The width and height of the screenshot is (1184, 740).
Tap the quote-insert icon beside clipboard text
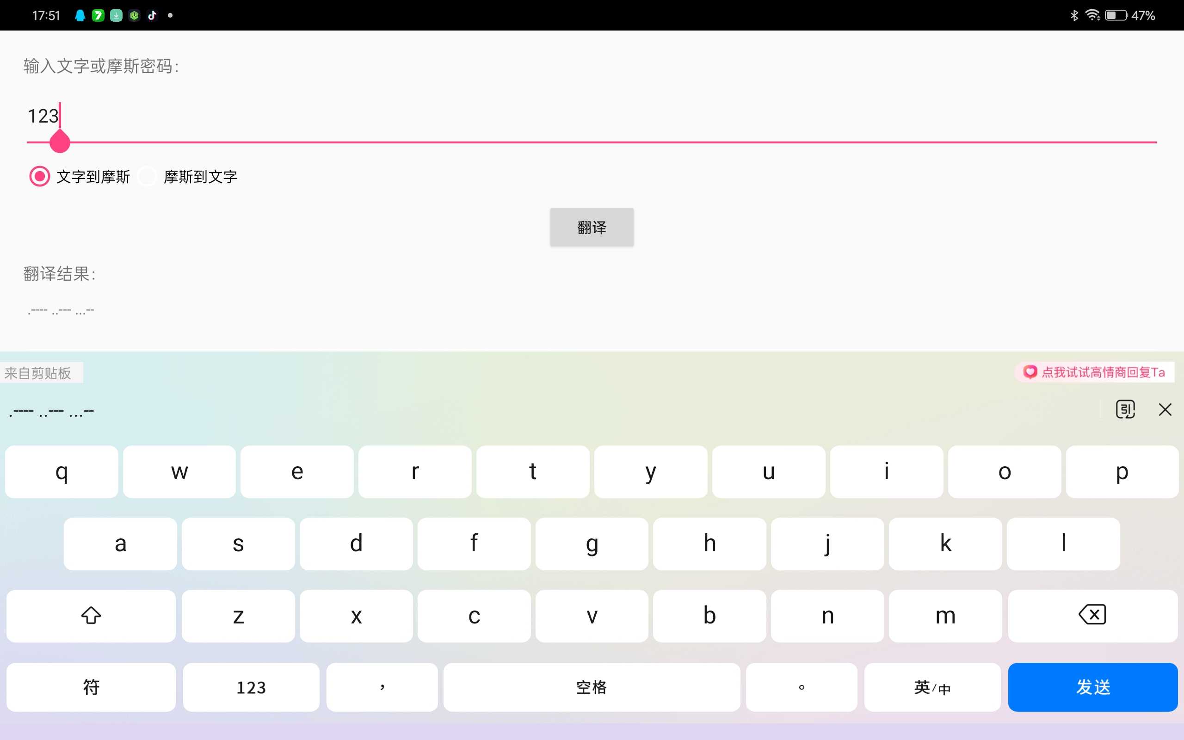pyautogui.click(x=1125, y=409)
